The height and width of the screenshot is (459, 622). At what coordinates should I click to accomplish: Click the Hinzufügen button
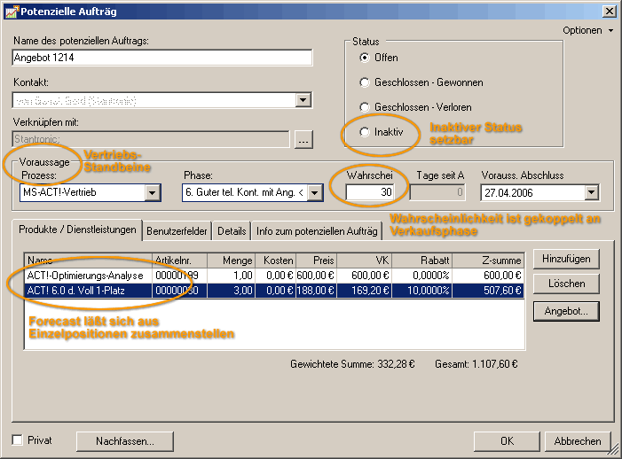(x=566, y=259)
